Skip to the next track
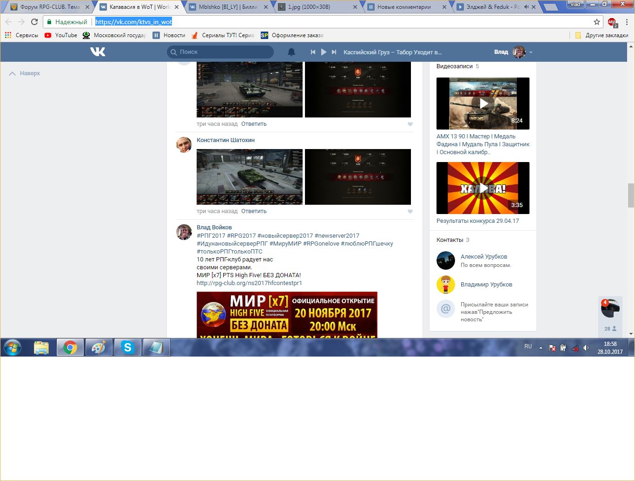 [334, 52]
